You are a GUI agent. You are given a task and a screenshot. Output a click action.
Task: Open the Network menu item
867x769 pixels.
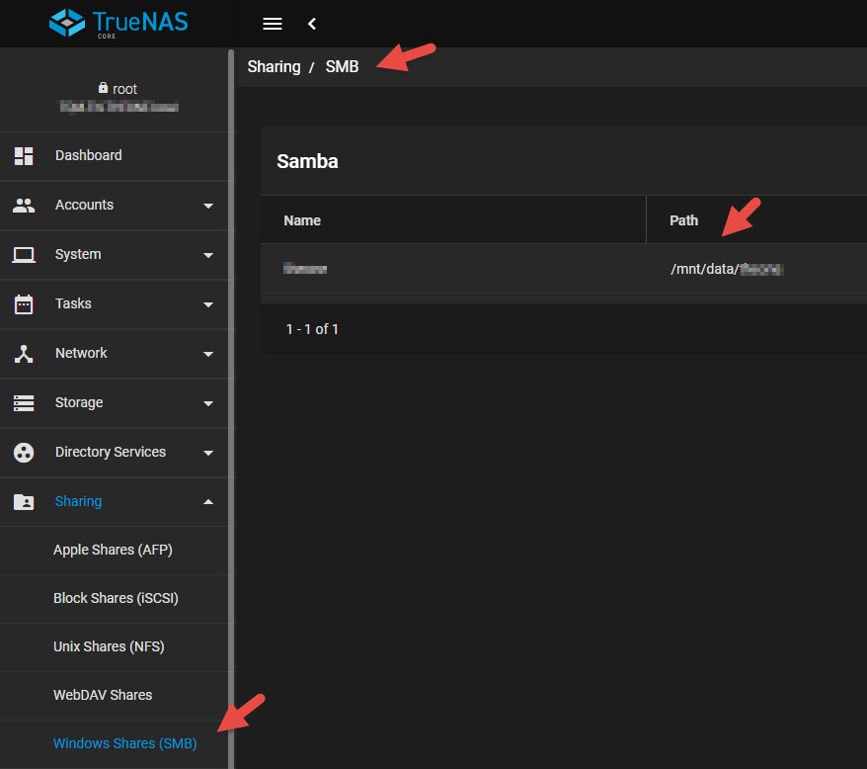(114, 354)
